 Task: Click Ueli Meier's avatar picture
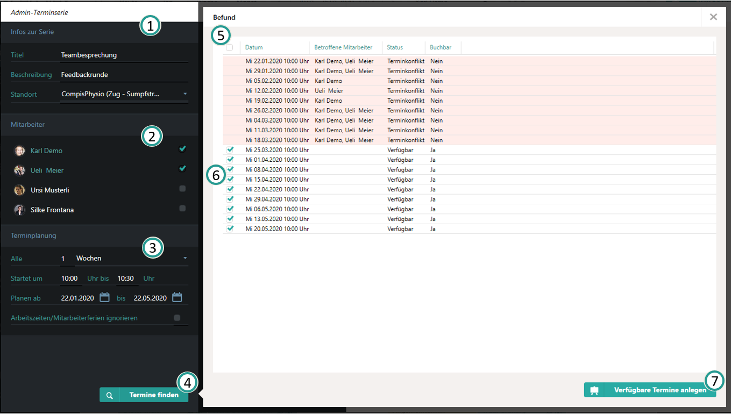[x=19, y=170]
